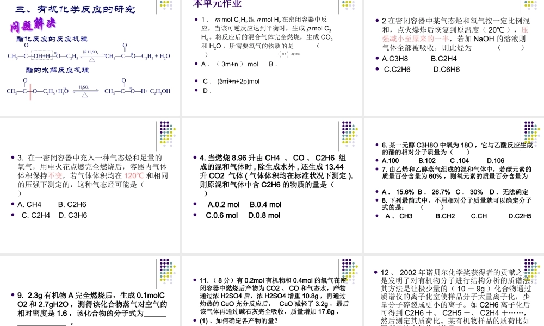
Task: Select answer C.CH
Action: point(479,216)
